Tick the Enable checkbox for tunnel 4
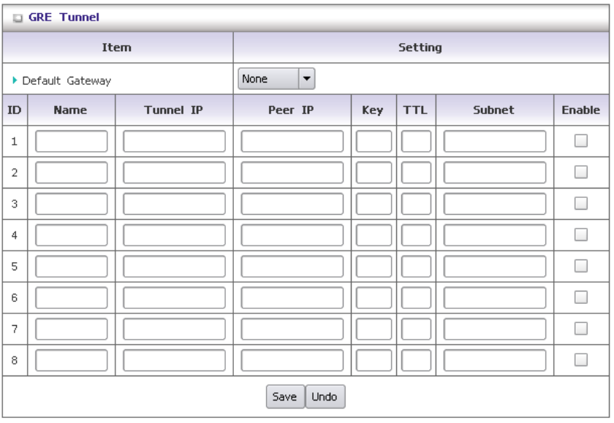Screen dimensions: 614x423 point(580,235)
